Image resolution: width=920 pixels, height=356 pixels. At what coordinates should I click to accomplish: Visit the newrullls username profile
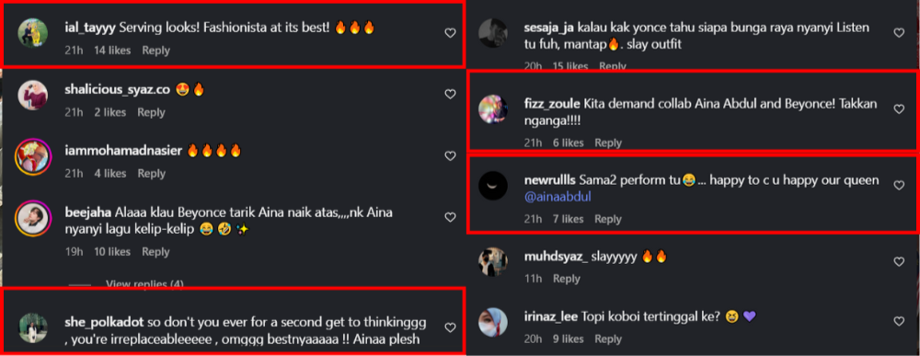pyautogui.click(x=550, y=180)
